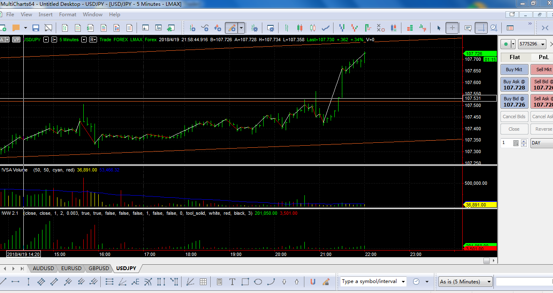
Task: Click the Save workspace floppy disk icon
Action: 36,28
